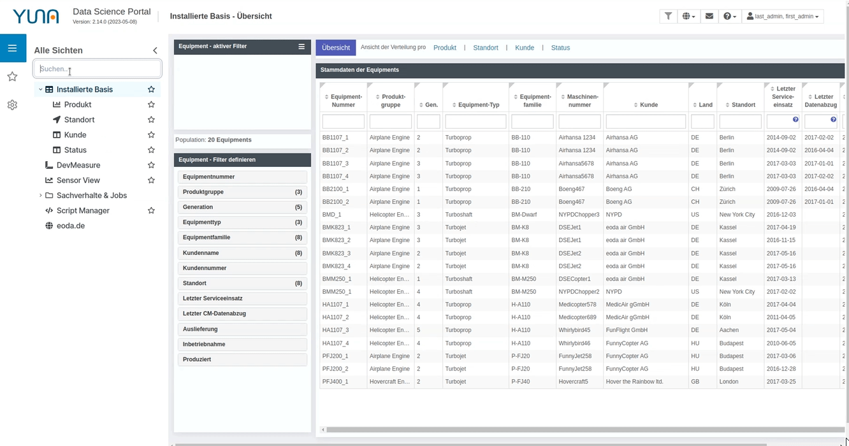Expand the Generation filter
Image resolution: width=849 pixels, height=446 pixels.
click(242, 207)
